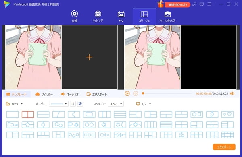The width and height of the screenshot is (242, 157).
Task: Select the コラージュ collage section
Action: (x=144, y=16)
